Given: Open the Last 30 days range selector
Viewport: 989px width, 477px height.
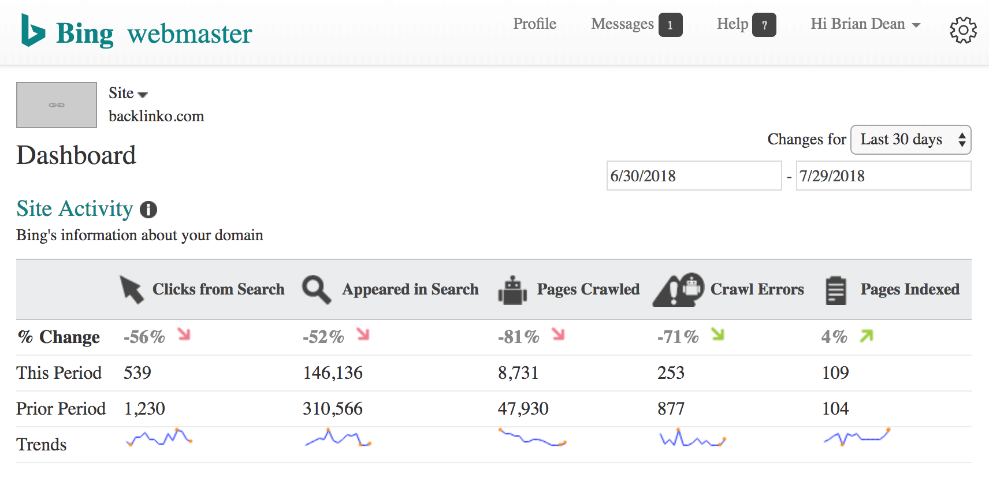Looking at the screenshot, I should (x=911, y=140).
